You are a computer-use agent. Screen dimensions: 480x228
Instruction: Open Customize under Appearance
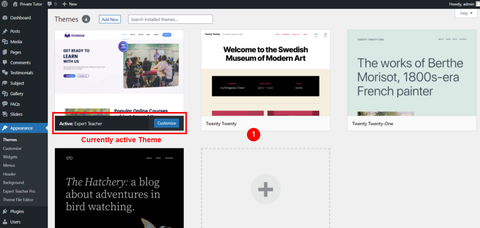pyautogui.click(x=12, y=148)
